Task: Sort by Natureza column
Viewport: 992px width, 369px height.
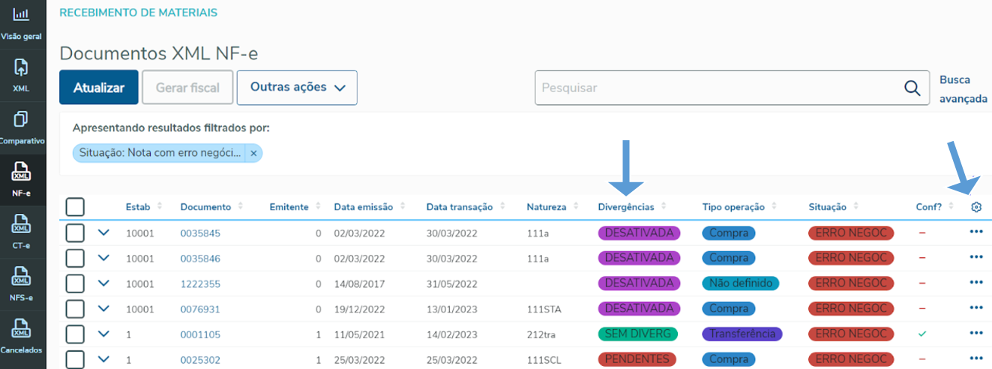Action: tap(552, 206)
